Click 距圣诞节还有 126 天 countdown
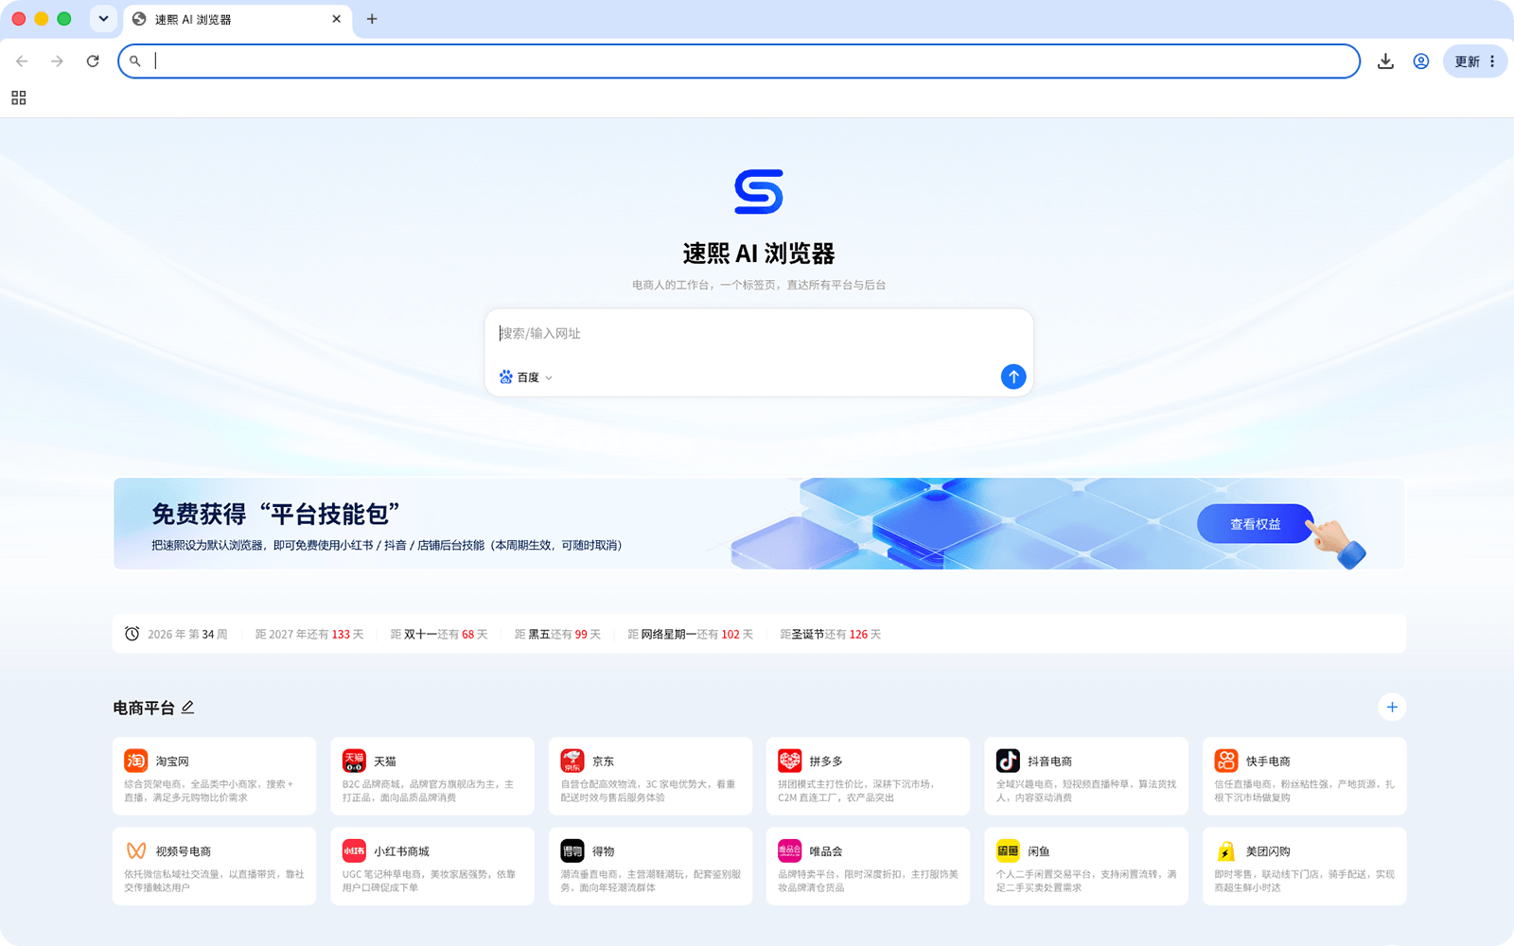Image resolution: width=1514 pixels, height=946 pixels. click(x=831, y=635)
